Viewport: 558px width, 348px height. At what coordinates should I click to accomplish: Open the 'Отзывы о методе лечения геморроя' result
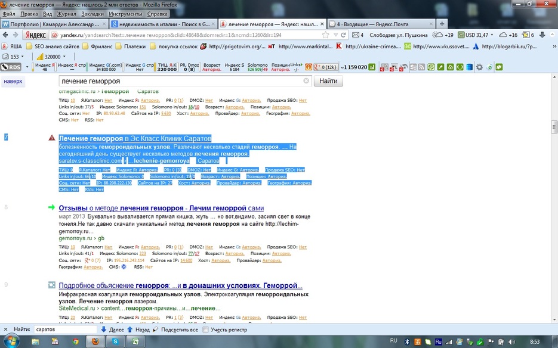coord(161,208)
